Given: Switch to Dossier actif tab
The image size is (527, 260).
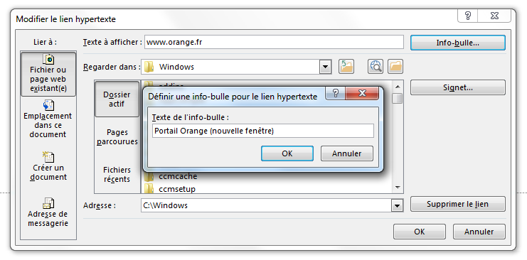Looking at the screenshot, I should click(117, 99).
